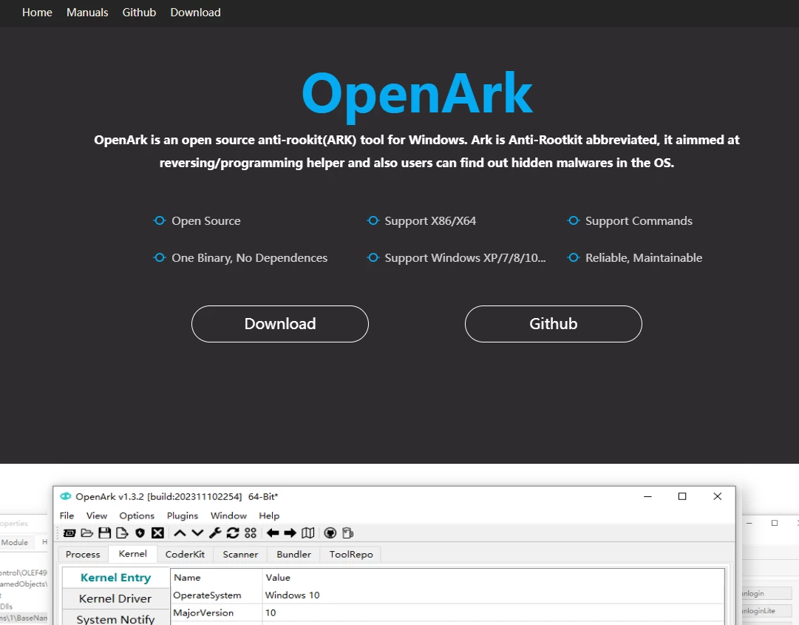Viewport: 799px width, 625px height.
Task: Click the black X box toolbar icon
Action: pos(158,533)
